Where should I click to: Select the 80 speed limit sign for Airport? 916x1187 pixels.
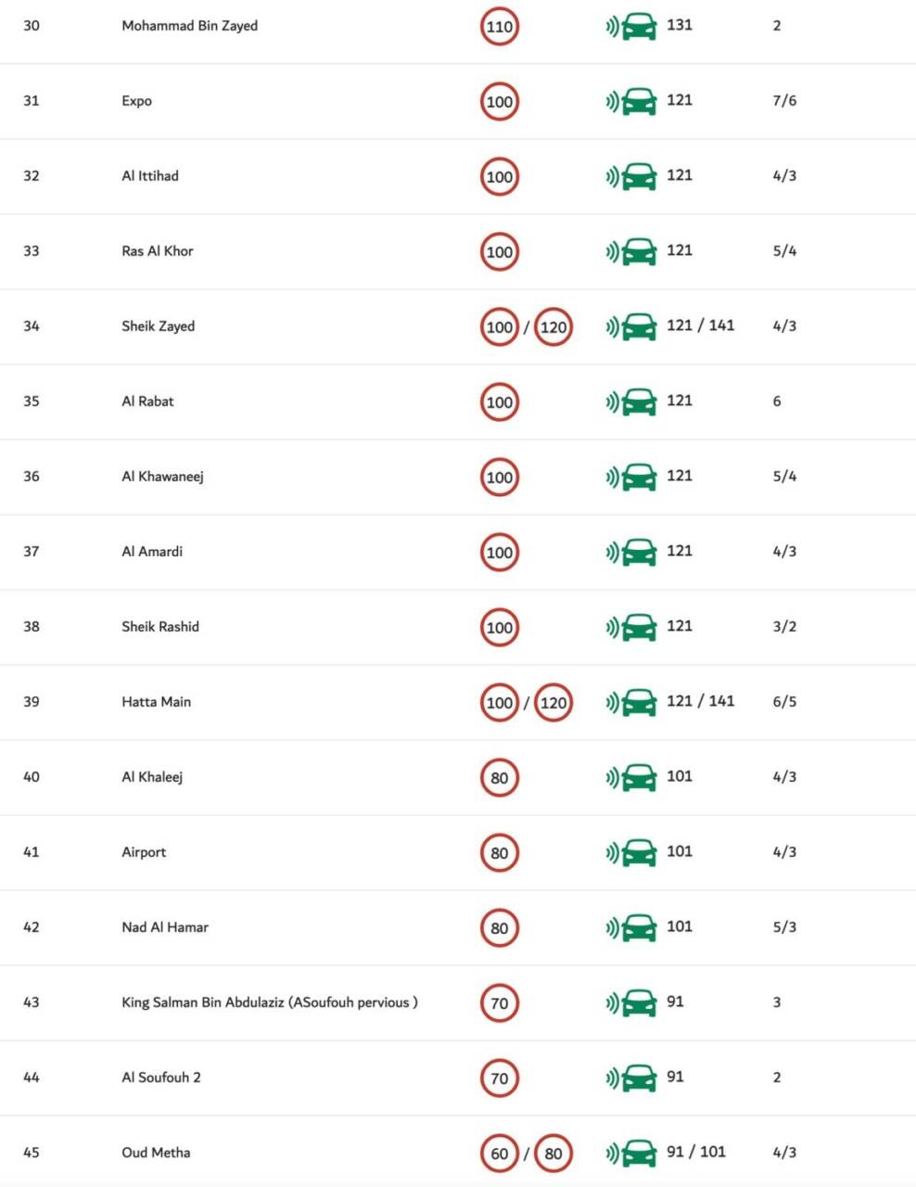(x=500, y=852)
